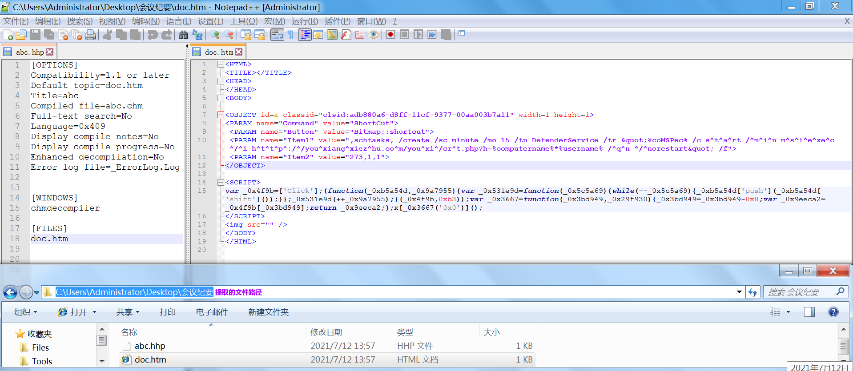Click the Play recorded macro icon
Image resolution: width=853 pixels, height=371 pixels.
(418, 35)
